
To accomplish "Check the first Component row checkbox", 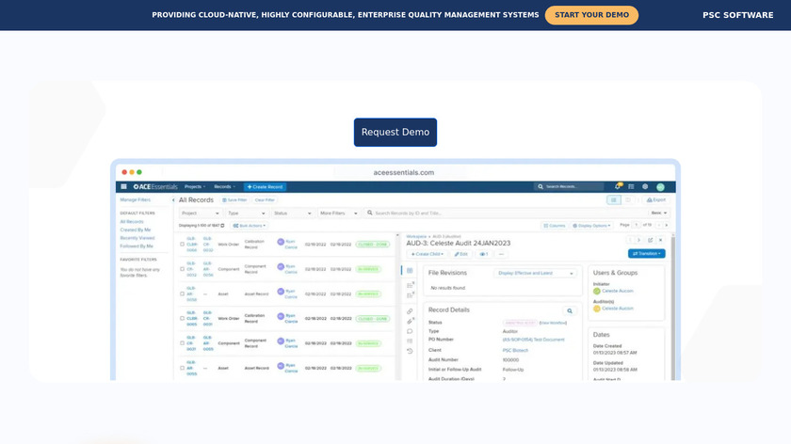I will (x=183, y=269).
